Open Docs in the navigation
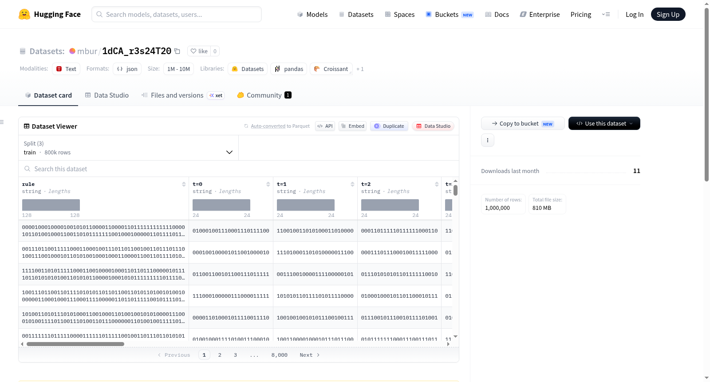This screenshot has height=382, width=710. pos(497,14)
